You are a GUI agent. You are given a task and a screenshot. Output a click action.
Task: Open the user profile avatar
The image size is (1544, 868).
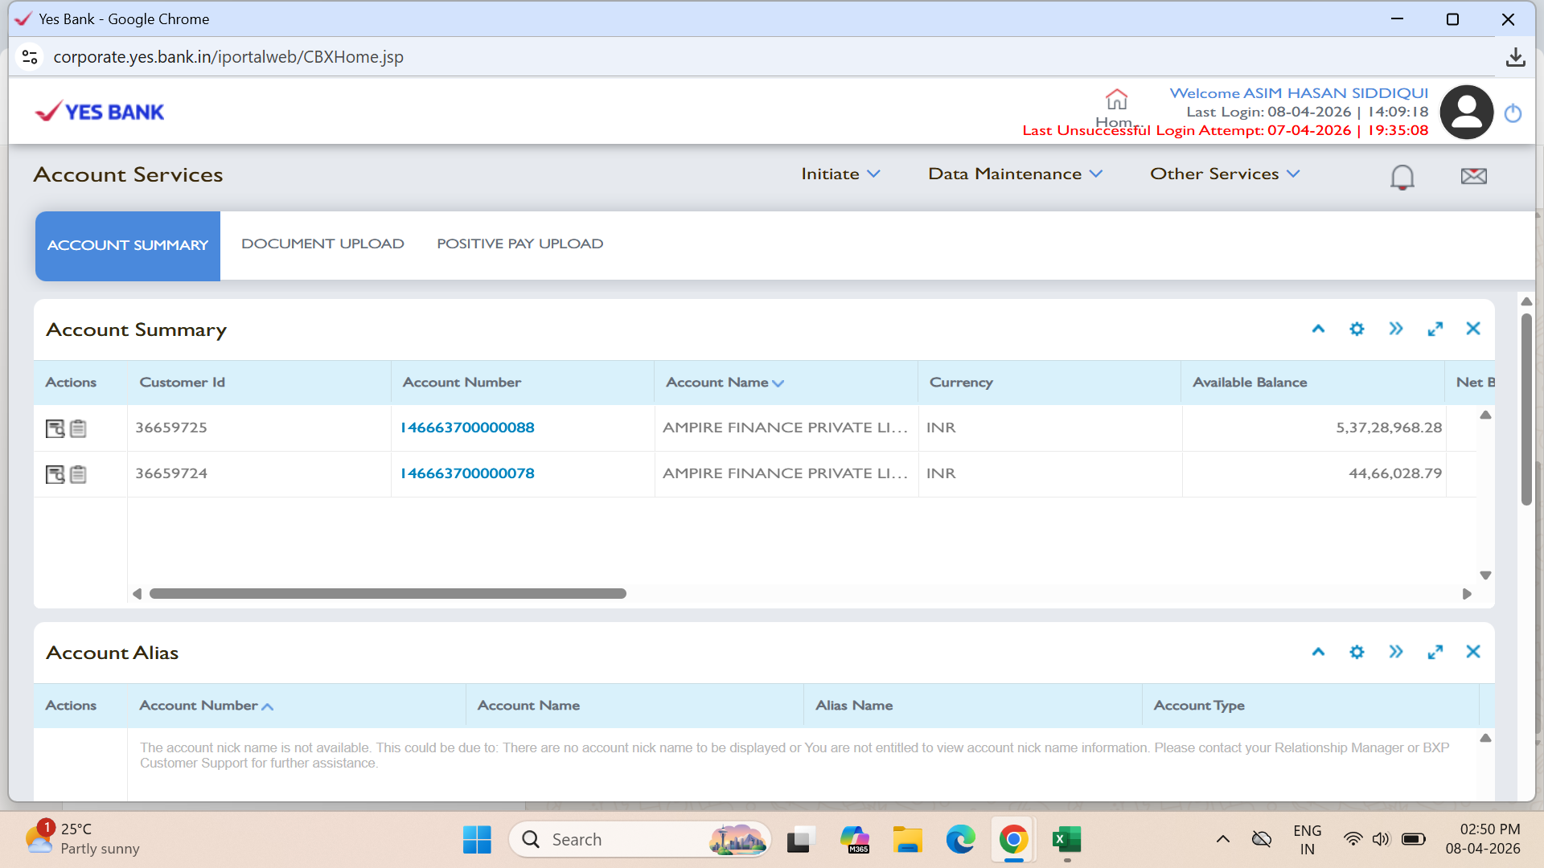click(x=1466, y=113)
